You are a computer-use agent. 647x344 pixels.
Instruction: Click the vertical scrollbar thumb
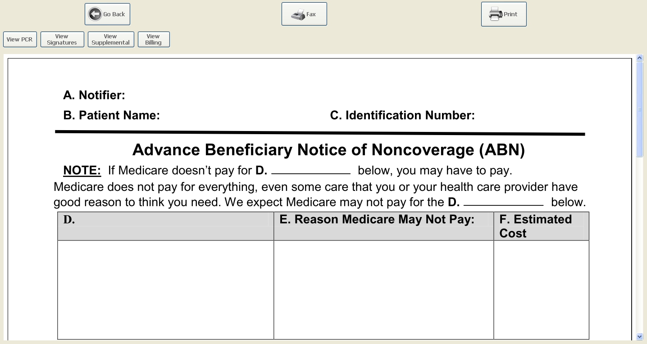coord(640,109)
